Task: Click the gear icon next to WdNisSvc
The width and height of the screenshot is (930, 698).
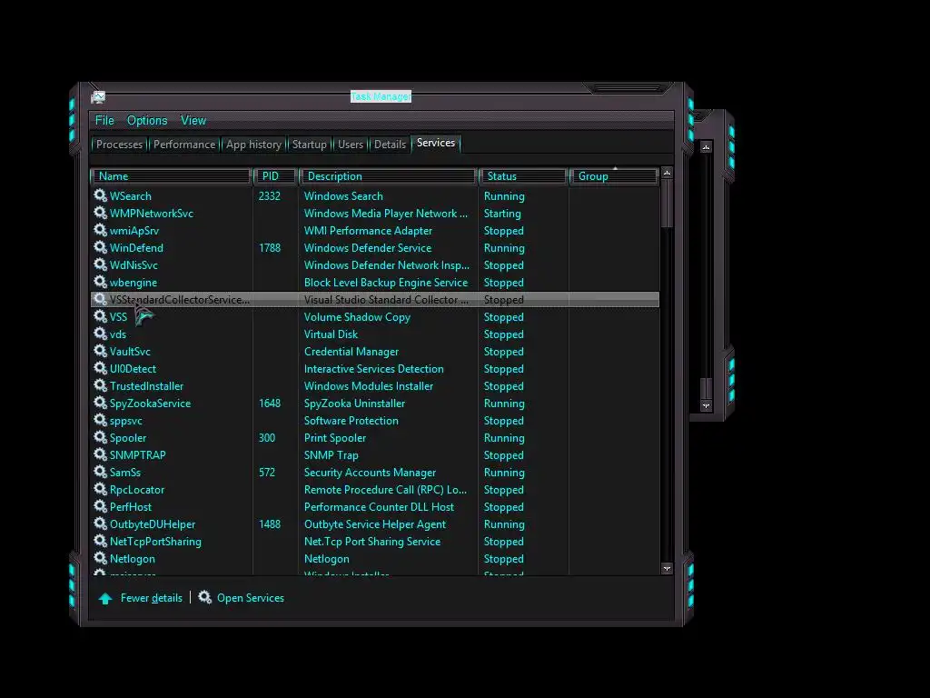Action: 100,264
